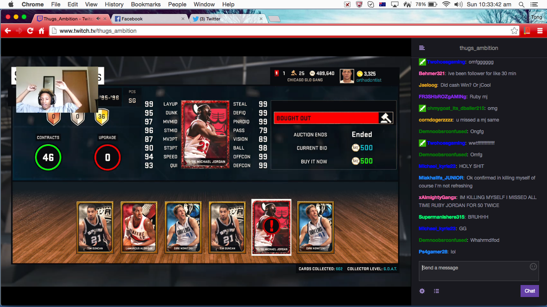Switch to the Facebook tab

[x=149, y=19]
